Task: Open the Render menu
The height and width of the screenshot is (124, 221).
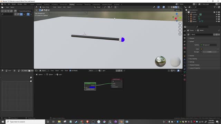Action: point(14,4)
